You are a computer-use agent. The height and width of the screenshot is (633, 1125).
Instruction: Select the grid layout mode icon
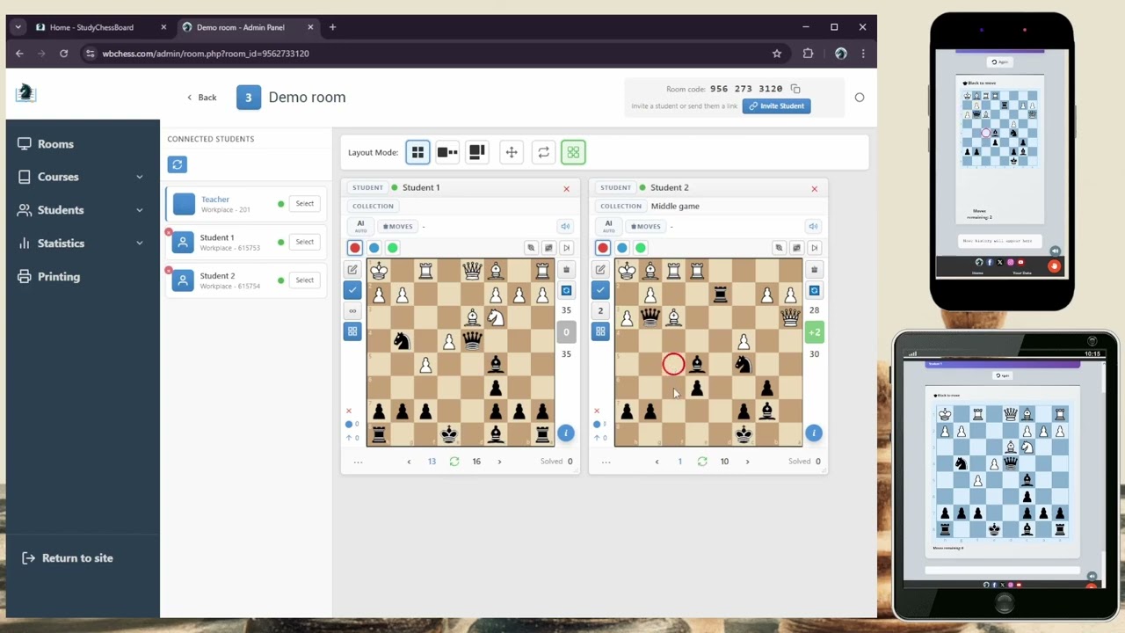[x=417, y=152]
